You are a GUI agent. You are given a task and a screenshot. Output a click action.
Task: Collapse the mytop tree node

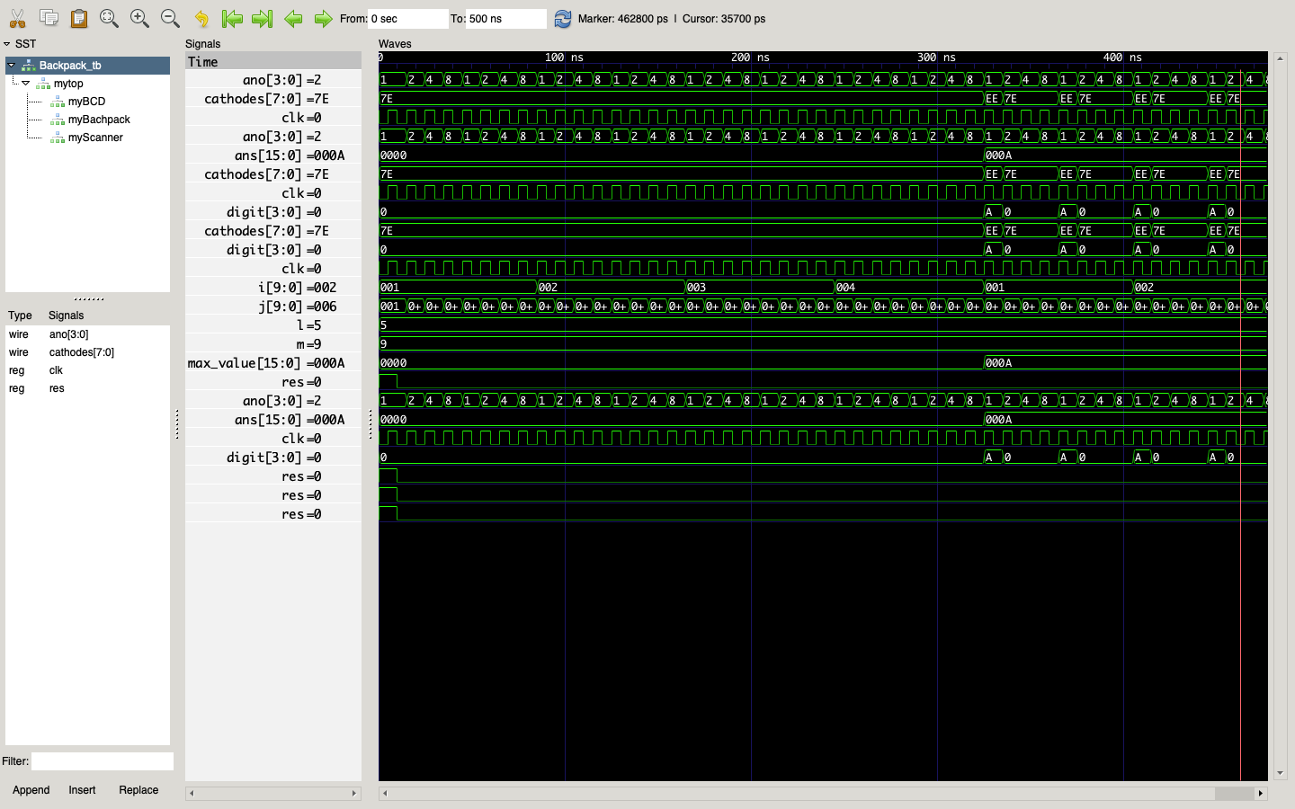(25, 83)
